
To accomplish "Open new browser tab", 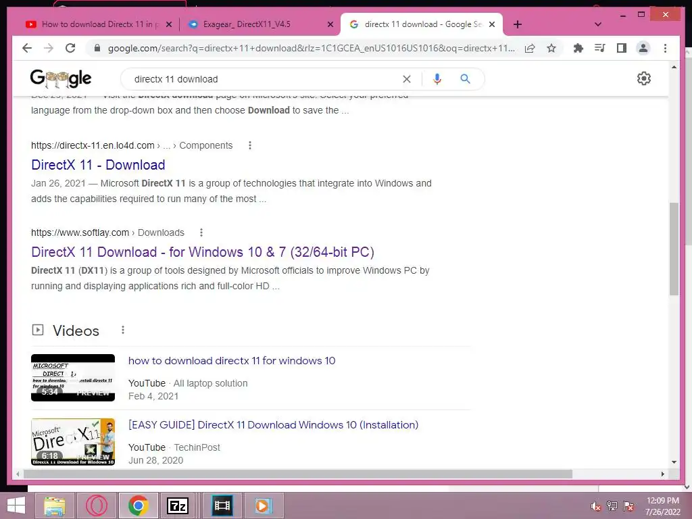I will [x=518, y=24].
